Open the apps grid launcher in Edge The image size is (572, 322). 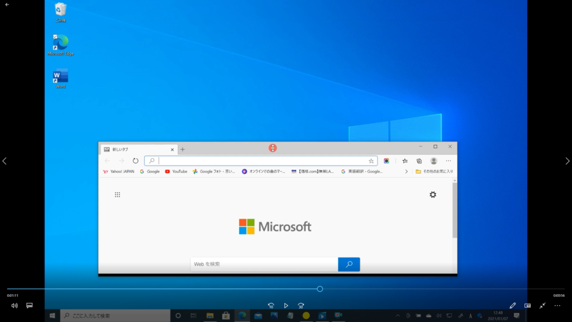[x=117, y=195]
